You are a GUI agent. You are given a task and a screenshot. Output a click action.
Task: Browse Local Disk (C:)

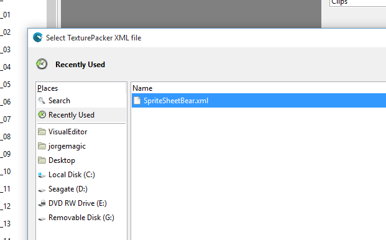pos(81,175)
